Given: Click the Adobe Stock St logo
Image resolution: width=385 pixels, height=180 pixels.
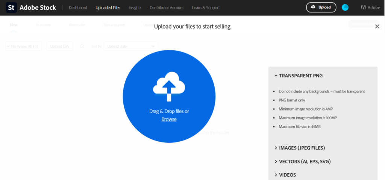Looking at the screenshot, I should click(x=11, y=8).
